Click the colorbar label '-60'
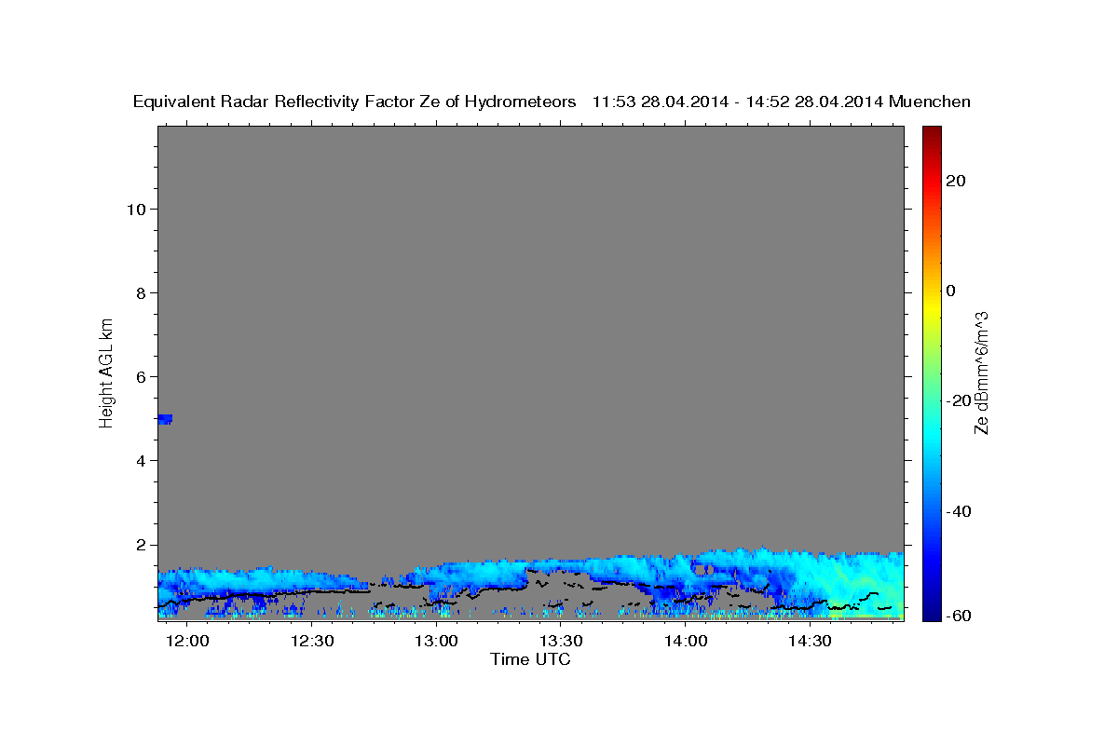The width and height of the screenshot is (1118, 745). 957,615
